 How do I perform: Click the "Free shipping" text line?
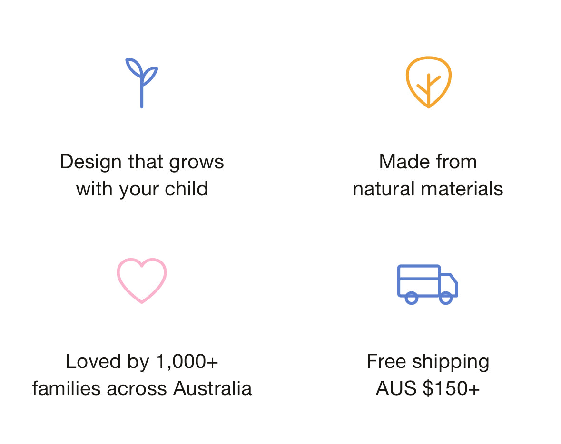coord(428,362)
